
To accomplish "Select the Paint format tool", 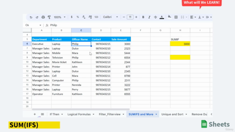I will click(x=49, y=17).
